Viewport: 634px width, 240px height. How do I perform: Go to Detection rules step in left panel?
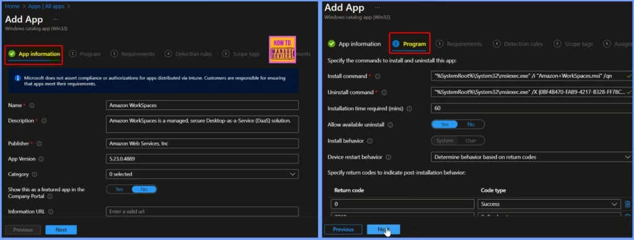188,54
